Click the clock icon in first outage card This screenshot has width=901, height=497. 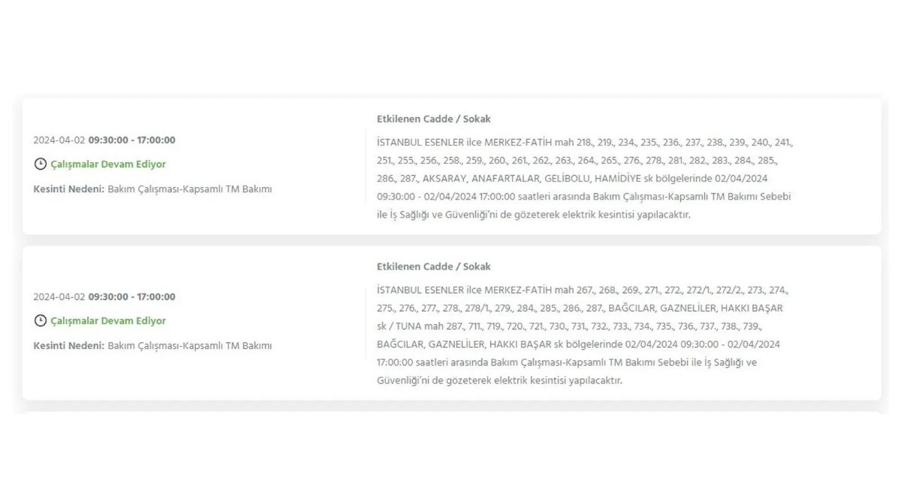click(40, 164)
